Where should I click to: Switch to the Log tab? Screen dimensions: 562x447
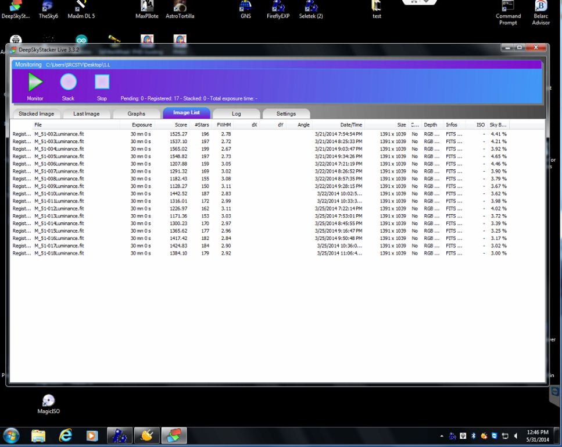pos(236,114)
